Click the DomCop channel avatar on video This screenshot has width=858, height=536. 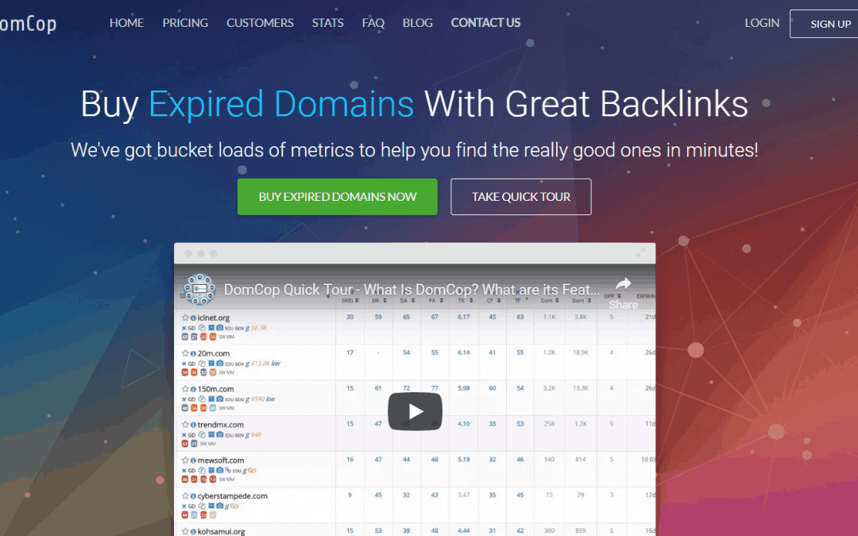tap(199, 289)
